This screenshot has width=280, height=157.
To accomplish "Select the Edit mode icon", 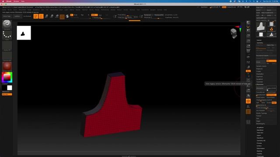I will point(36,16).
